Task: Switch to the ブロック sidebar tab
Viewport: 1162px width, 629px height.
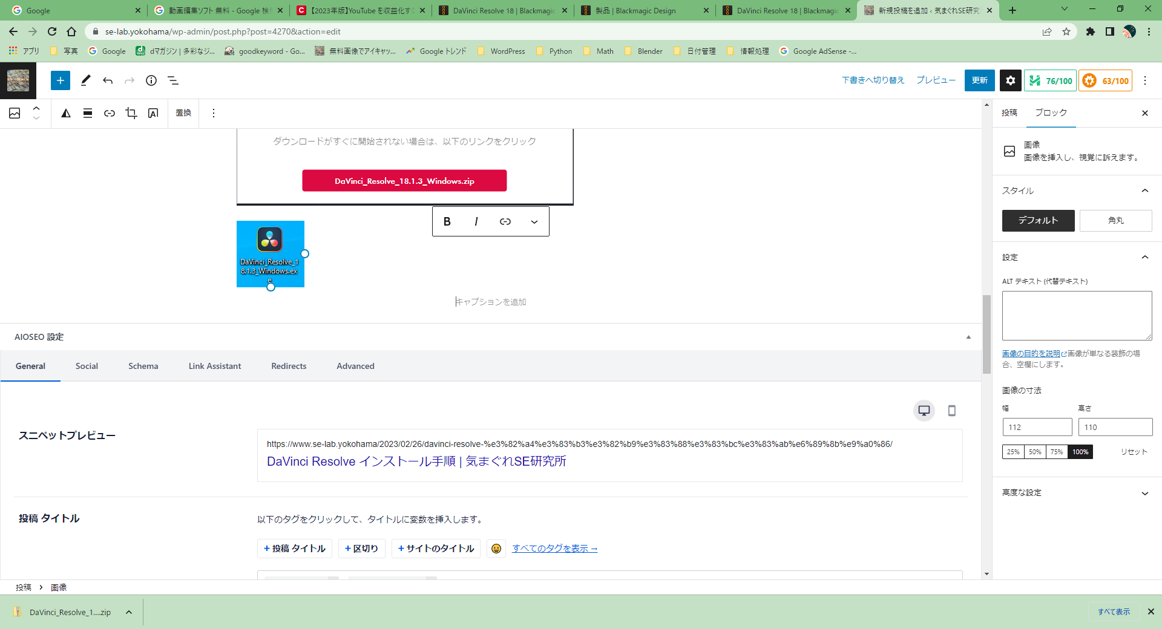Action: 1051,113
